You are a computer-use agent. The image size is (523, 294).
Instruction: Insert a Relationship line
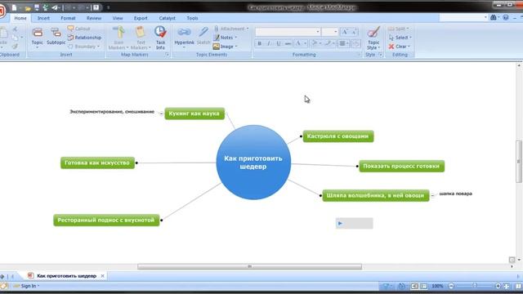point(84,38)
